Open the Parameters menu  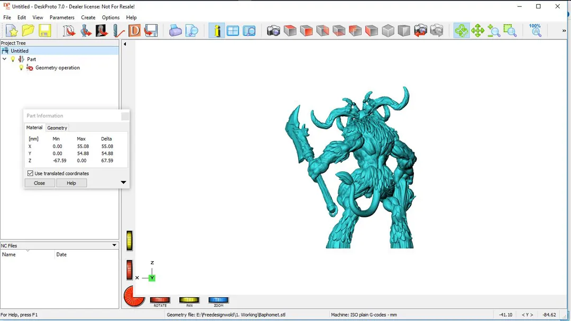(62, 17)
